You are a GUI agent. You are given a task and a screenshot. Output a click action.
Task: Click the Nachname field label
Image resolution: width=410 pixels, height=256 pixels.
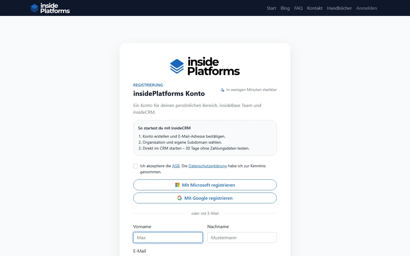[x=218, y=226]
